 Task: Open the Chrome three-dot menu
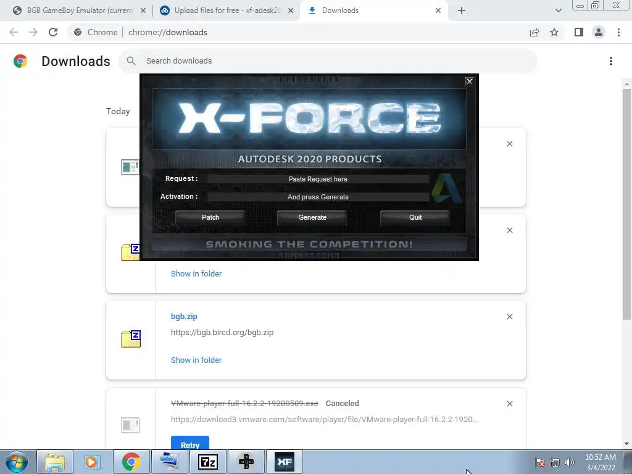click(x=618, y=32)
